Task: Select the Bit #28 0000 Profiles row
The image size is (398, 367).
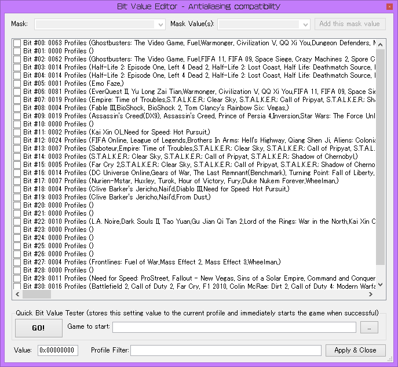Action: (x=59, y=271)
